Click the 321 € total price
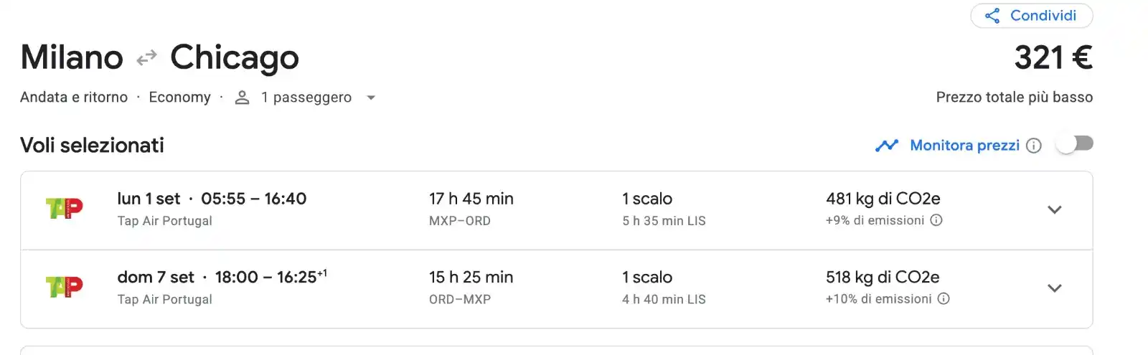Image resolution: width=1148 pixels, height=355 pixels. coord(1053,58)
